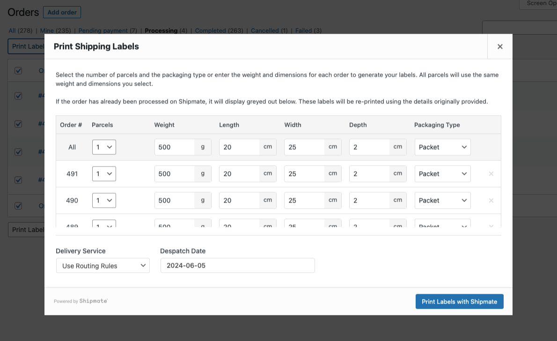Viewport: 557px width, 341px height.
Task: Click Add order button
Action: click(x=62, y=13)
